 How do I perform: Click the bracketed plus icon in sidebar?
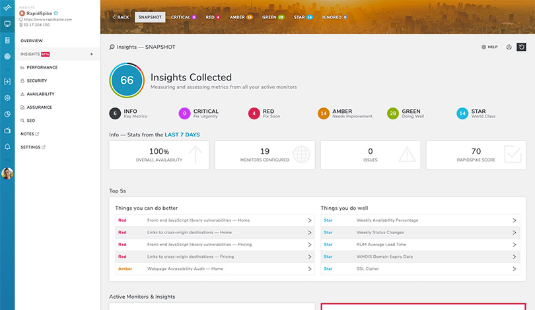[7, 81]
